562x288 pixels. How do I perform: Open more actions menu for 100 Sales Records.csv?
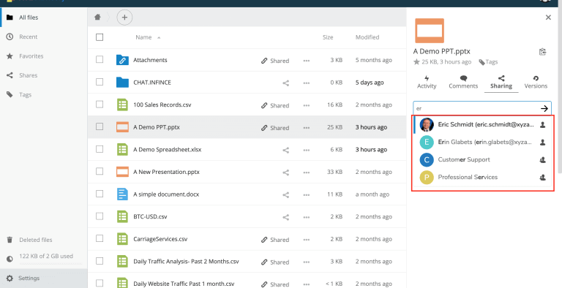point(307,105)
